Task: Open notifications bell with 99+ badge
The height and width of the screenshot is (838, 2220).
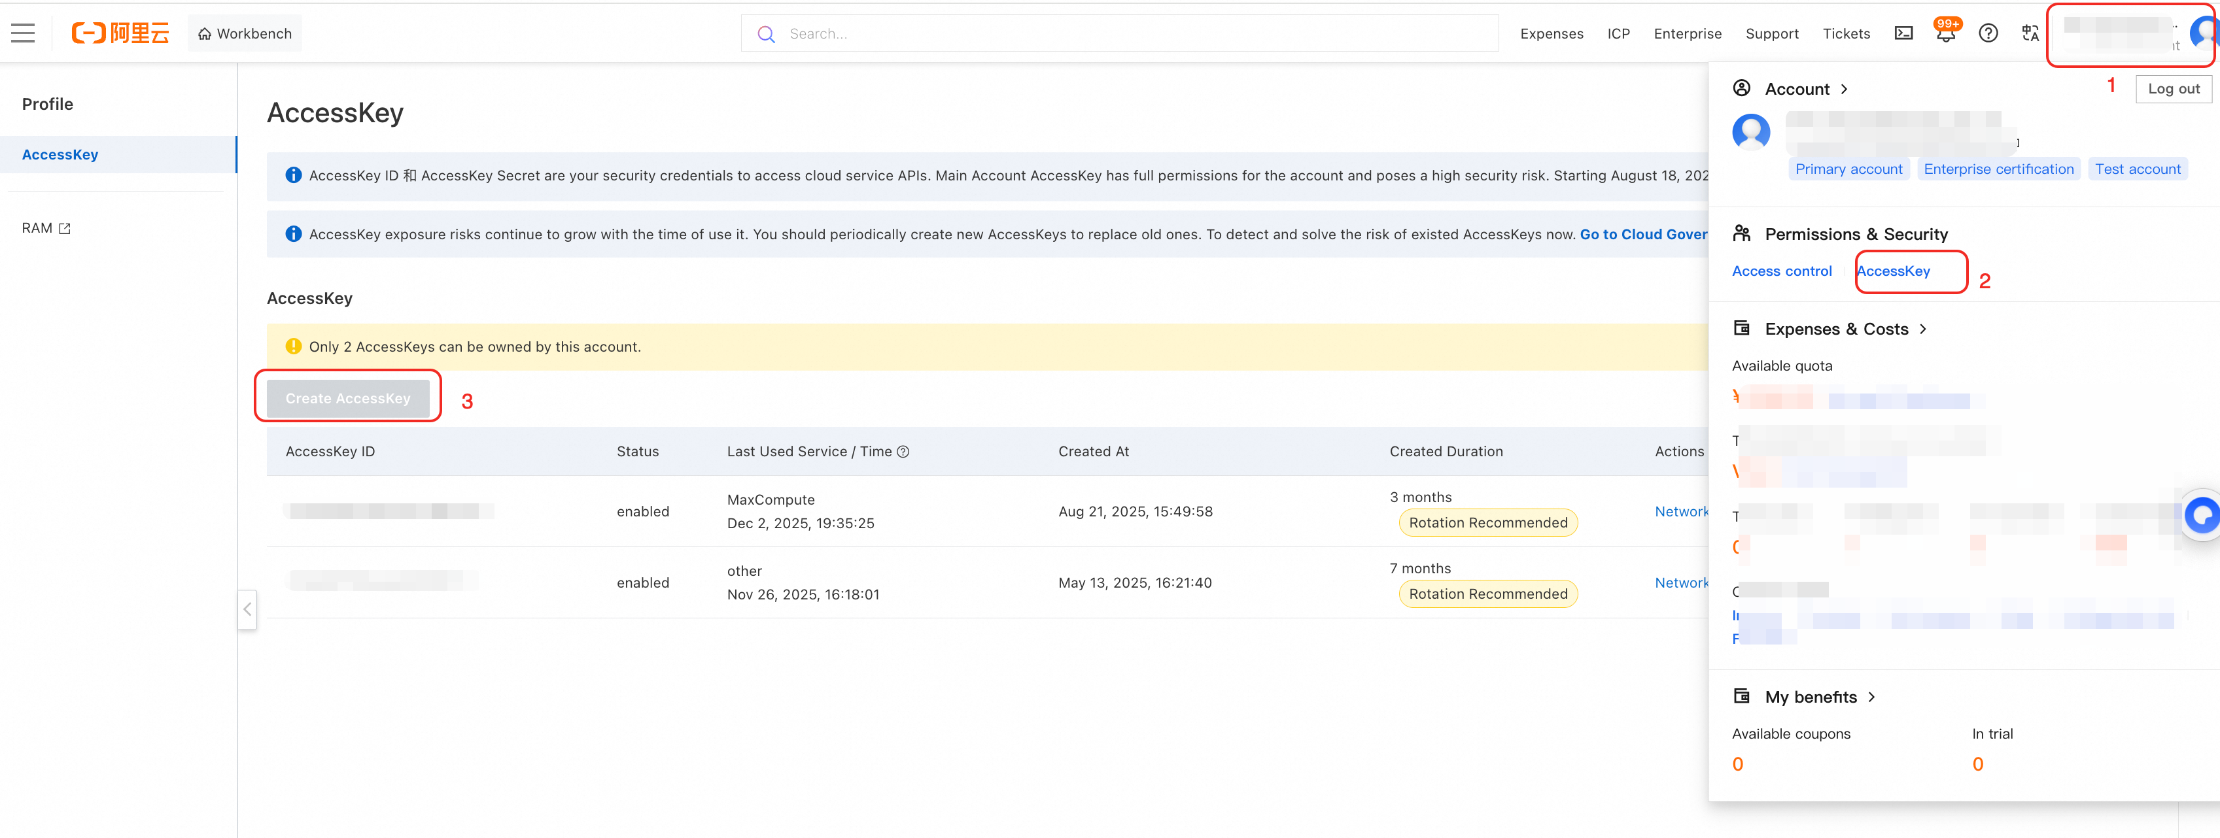Action: [x=1946, y=32]
